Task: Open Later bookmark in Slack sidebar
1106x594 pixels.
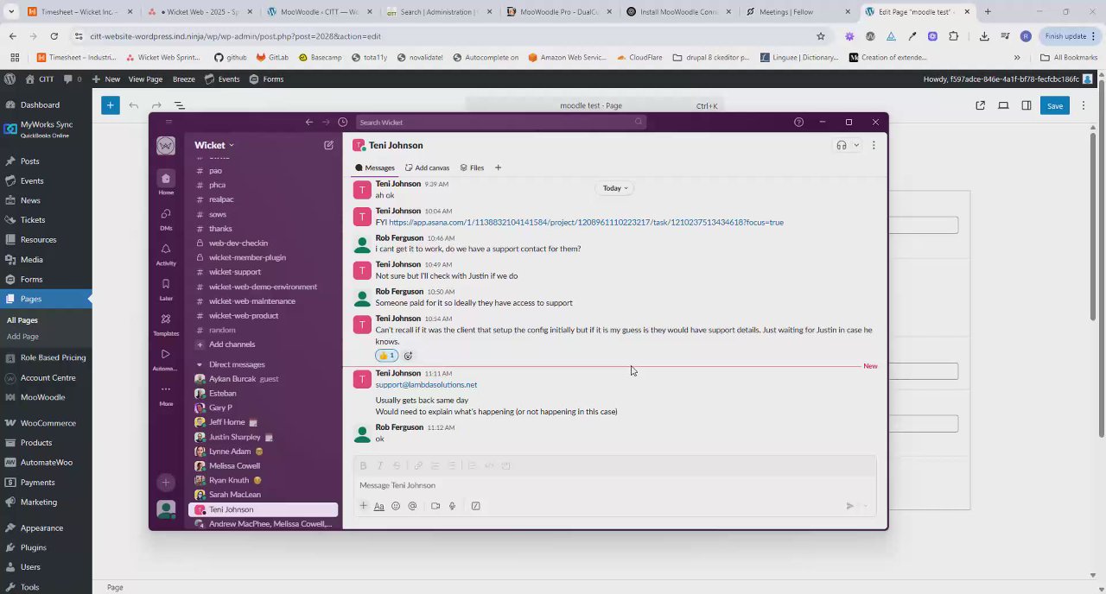Action: (166, 284)
